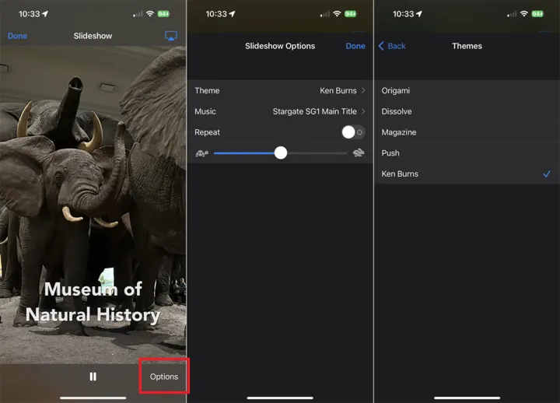Pause the slideshow playback
560x403 pixels.
93,377
